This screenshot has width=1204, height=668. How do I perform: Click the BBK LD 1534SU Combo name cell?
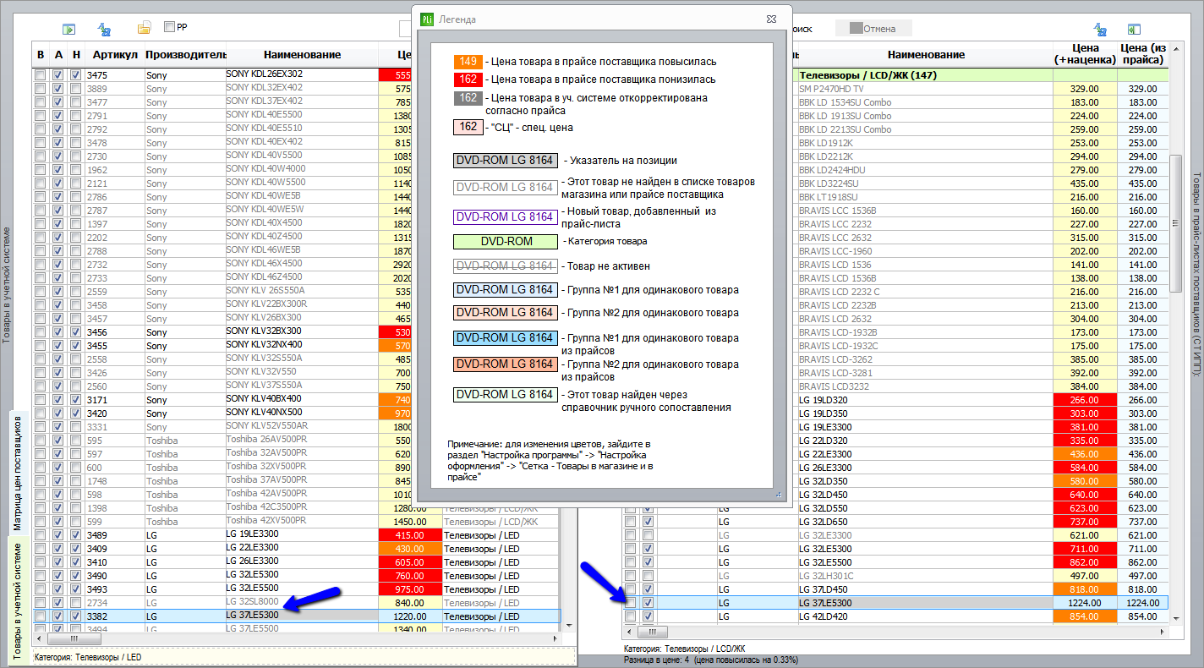tap(926, 102)
